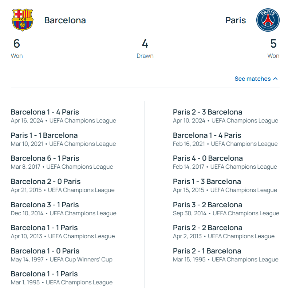
Task: Click the FC Barcelona crest logo
Action: point(22,20)
